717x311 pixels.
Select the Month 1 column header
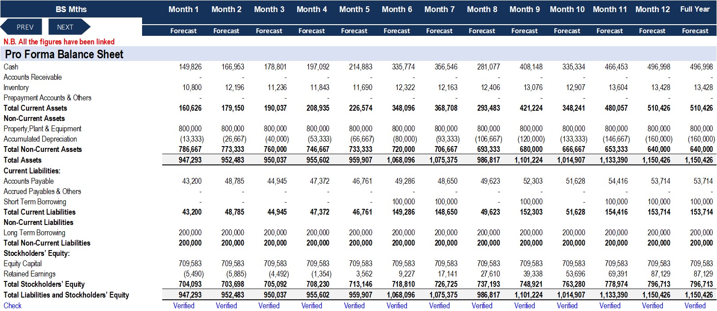tap(183, 9)
